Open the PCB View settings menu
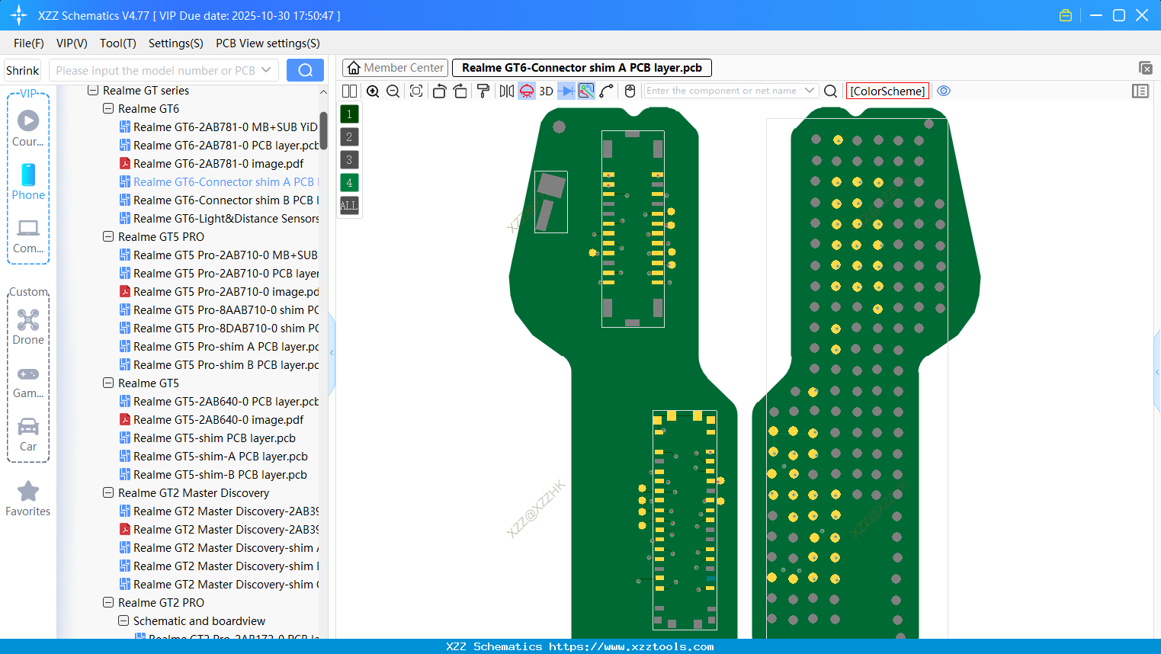 (268, 43)
